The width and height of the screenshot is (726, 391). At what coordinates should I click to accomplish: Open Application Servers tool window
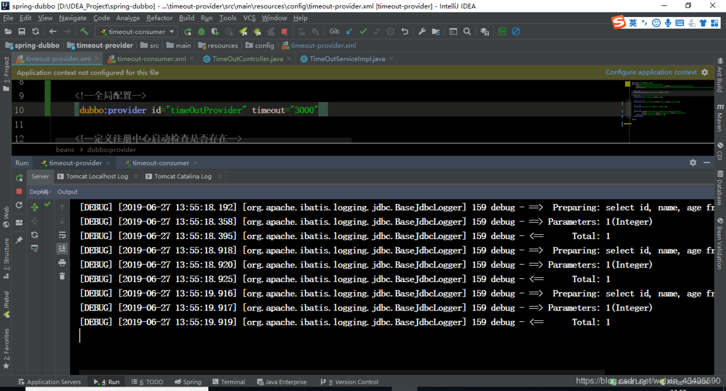pos(49,382)
